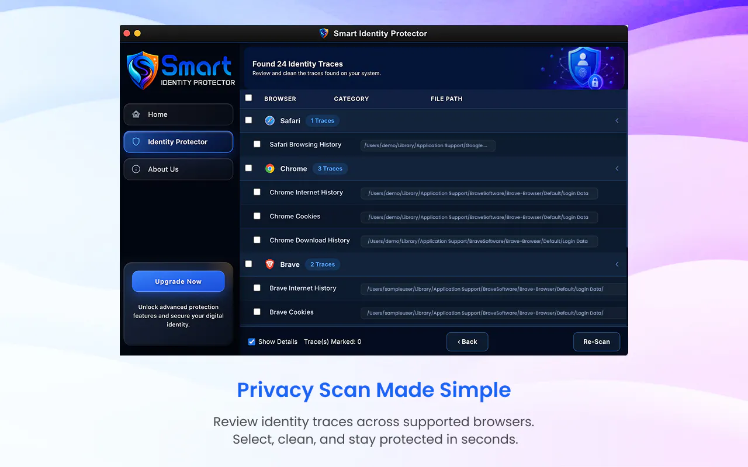The image size is (748, 467).
Task: Click the Safari Browsing History label
Action: pos(306,144)
